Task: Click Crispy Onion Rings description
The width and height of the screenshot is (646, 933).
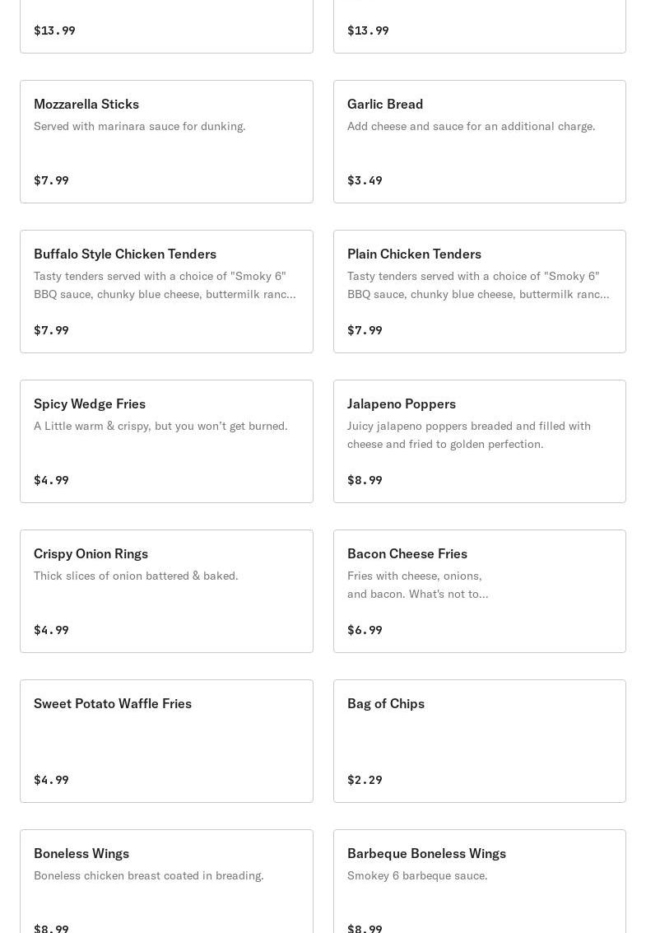Action: 136,576
